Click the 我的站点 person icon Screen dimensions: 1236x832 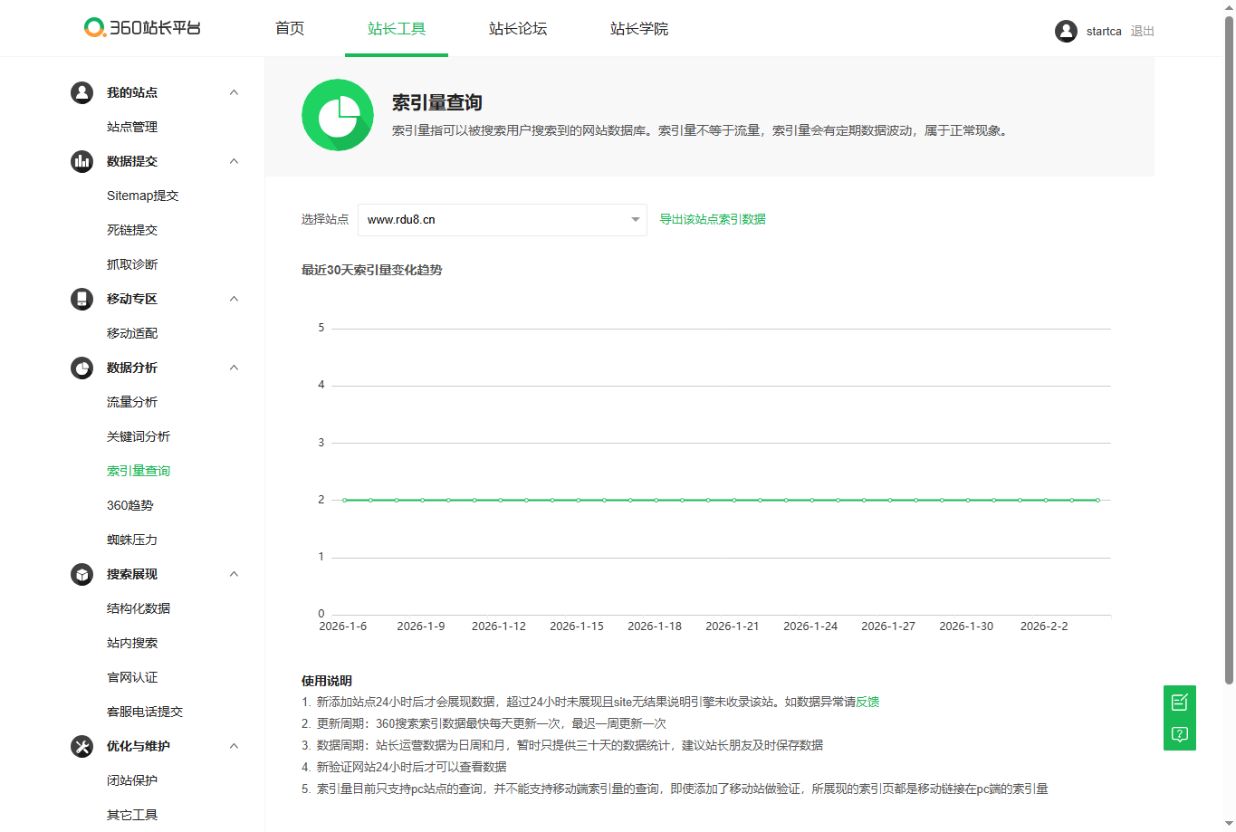[82, 92]
